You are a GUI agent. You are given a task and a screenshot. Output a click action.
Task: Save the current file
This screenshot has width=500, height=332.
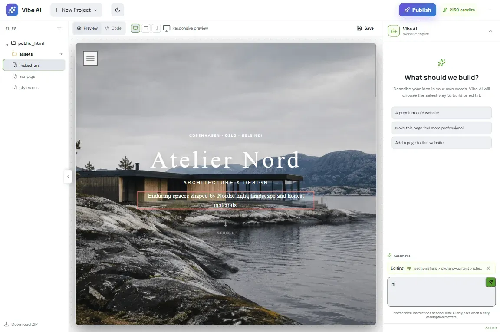pos(365,28)
